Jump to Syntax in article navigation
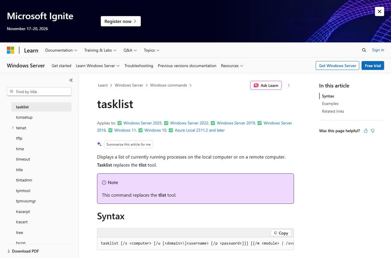 point(328,96)
